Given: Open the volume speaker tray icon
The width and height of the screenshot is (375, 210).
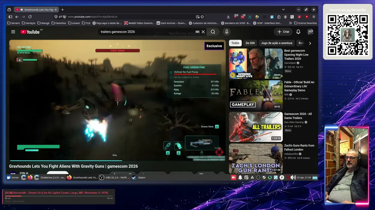Looking at the screenshot, I should point(293,178).
